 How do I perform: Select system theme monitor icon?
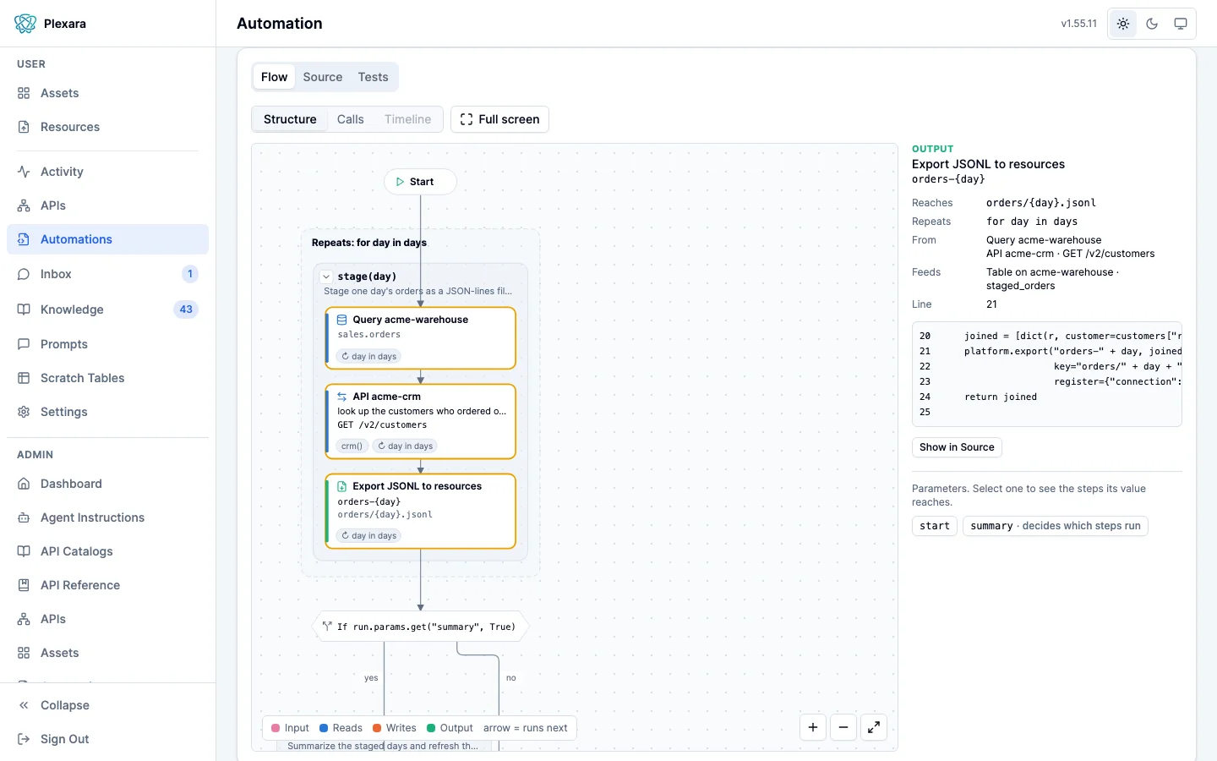tap(1181, 24)
